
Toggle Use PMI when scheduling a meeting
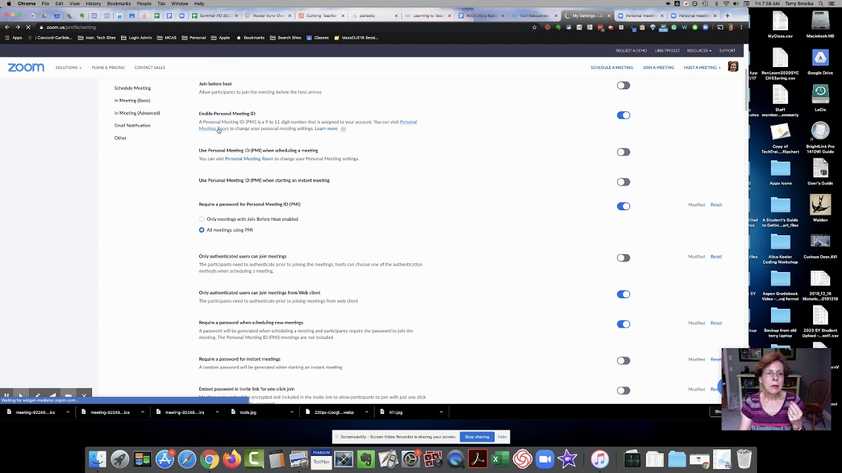coord(623,152)
